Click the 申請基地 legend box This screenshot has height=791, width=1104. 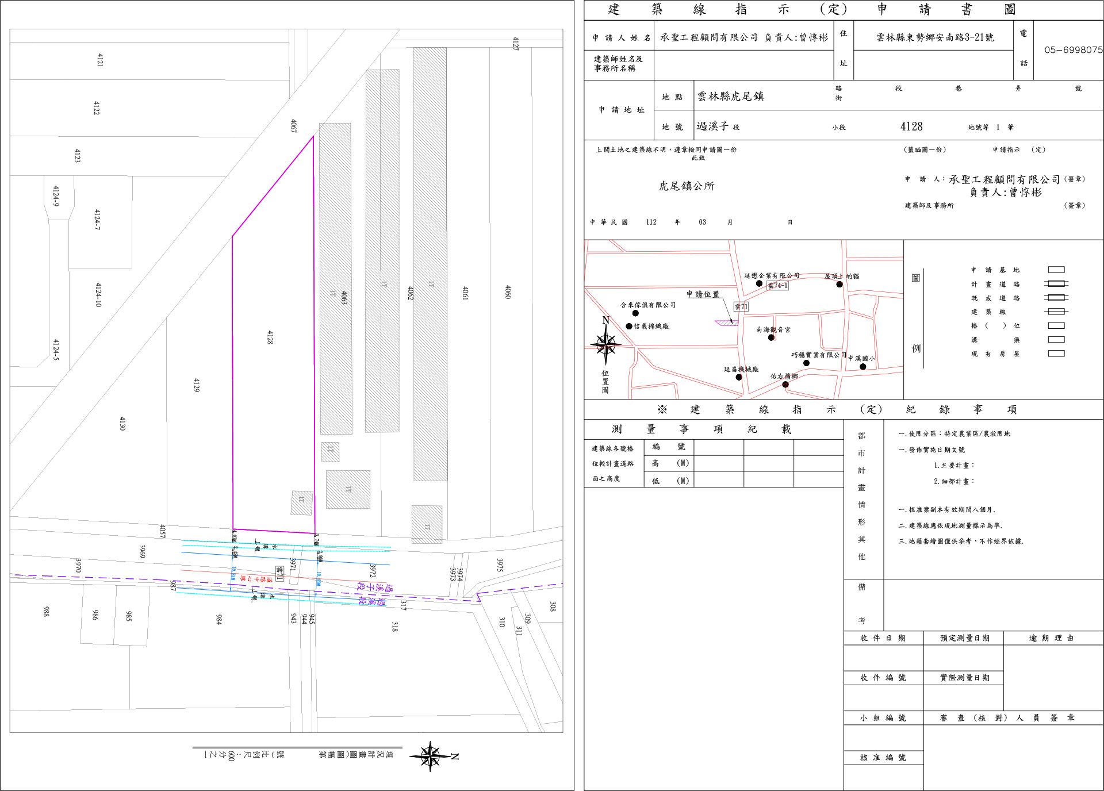pos(1056,270)
